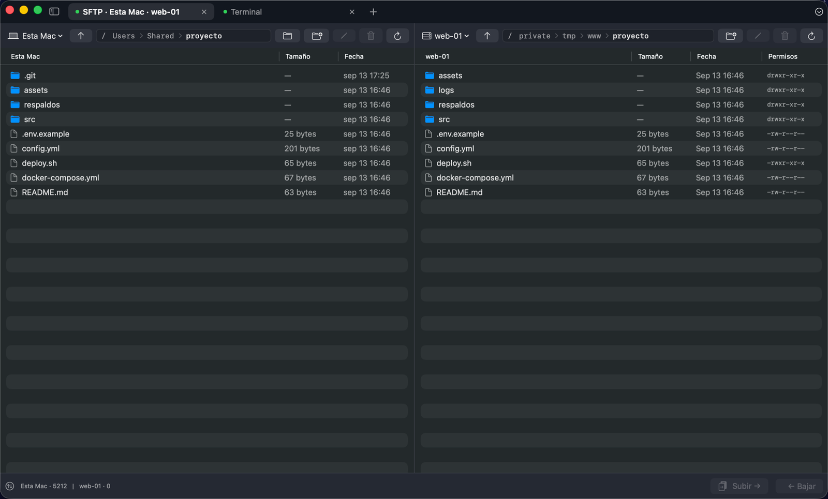Create new folder in Esta Mac pane

[x=317, y=36]
